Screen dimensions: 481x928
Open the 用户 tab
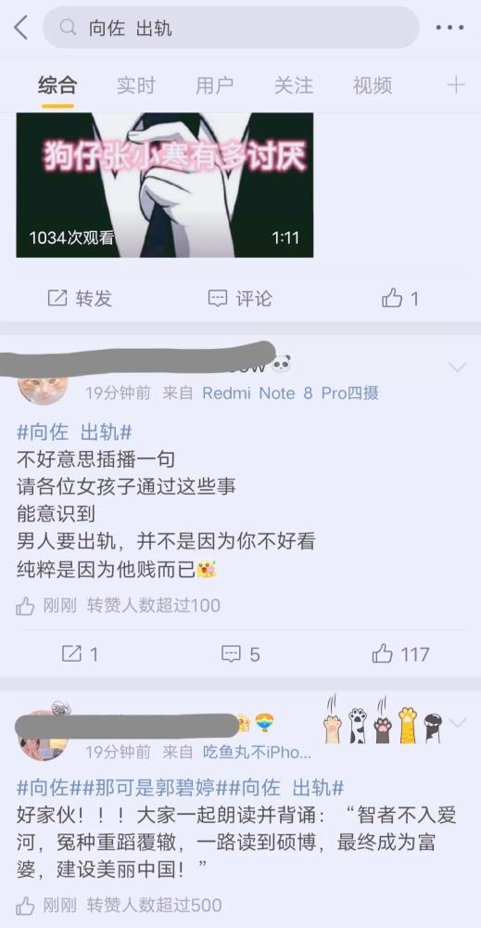(x=214, y=85)
